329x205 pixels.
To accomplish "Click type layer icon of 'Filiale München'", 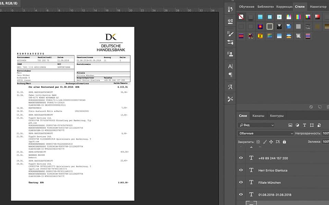I will (251, 182).
